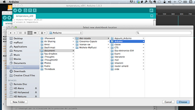195x110 pixels.
Task: Open the Arduino path popup menu
Action: [x=65, y=33]
